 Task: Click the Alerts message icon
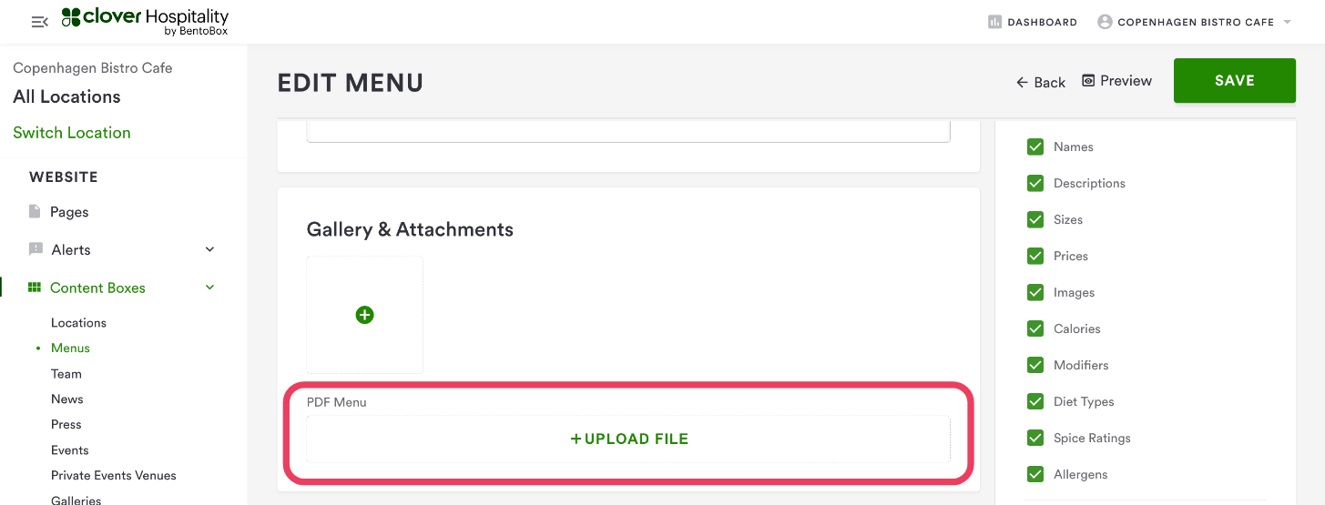pos(36,249)
